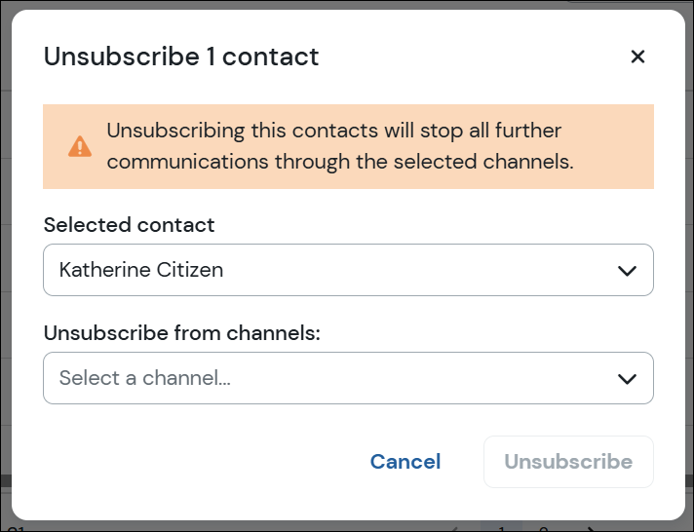Select page 1 in background pagination

click(x=501, y=527)
